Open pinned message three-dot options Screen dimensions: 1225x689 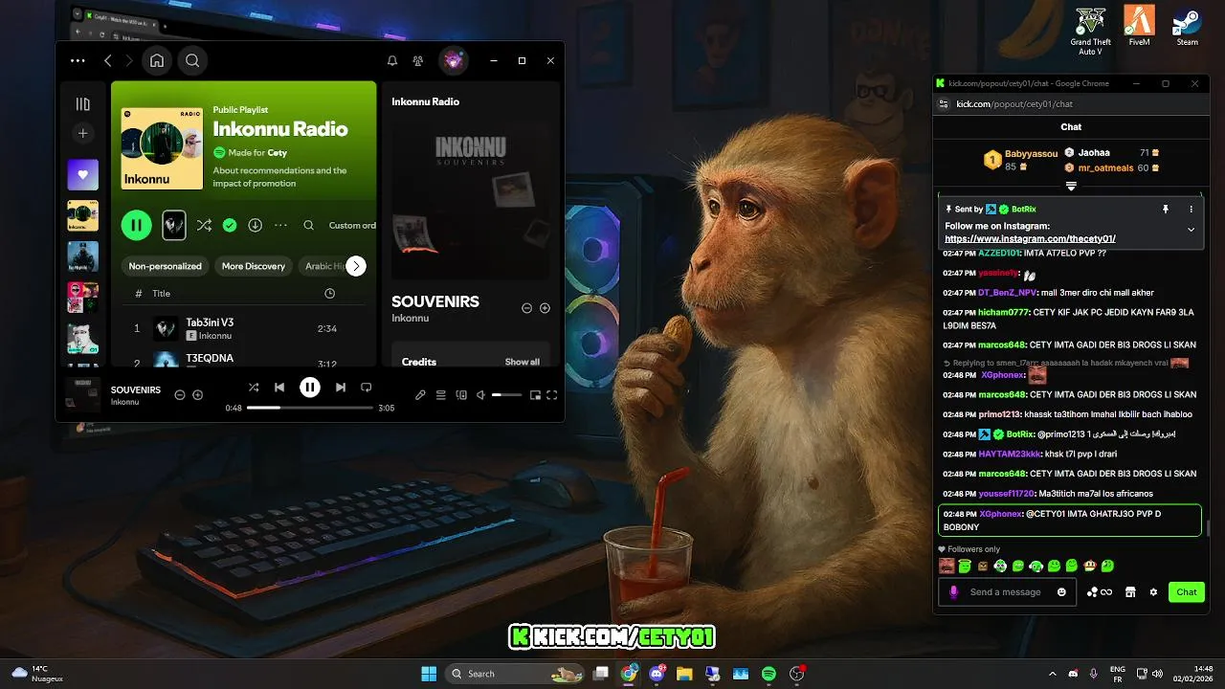1192,209
